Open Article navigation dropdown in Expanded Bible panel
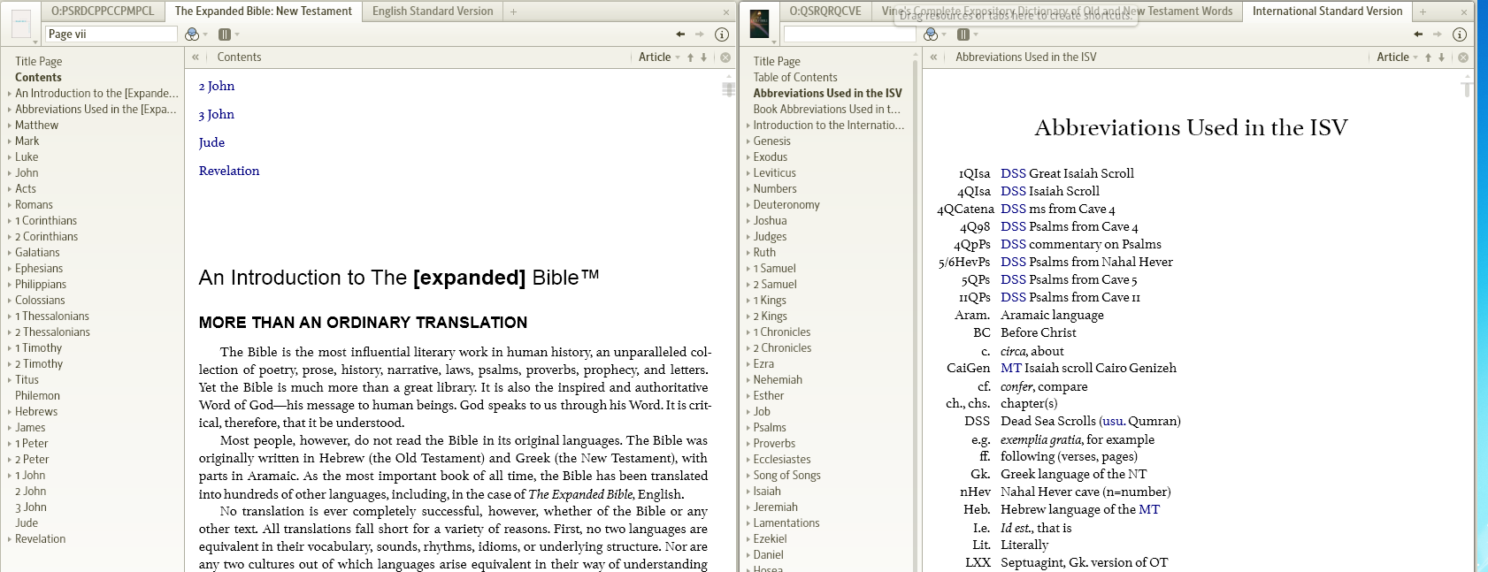 tap(660, 57)
